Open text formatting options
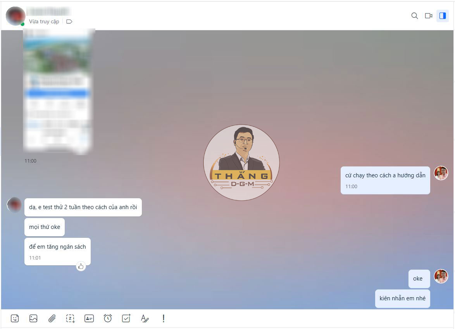The height and width of the screenshot is (329, 455). point(145,319)
